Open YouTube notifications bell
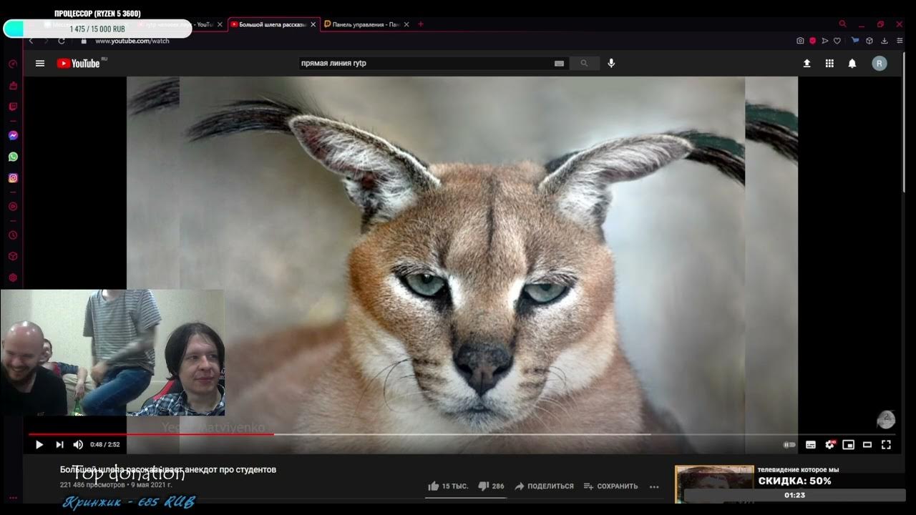 pos(852,64)
